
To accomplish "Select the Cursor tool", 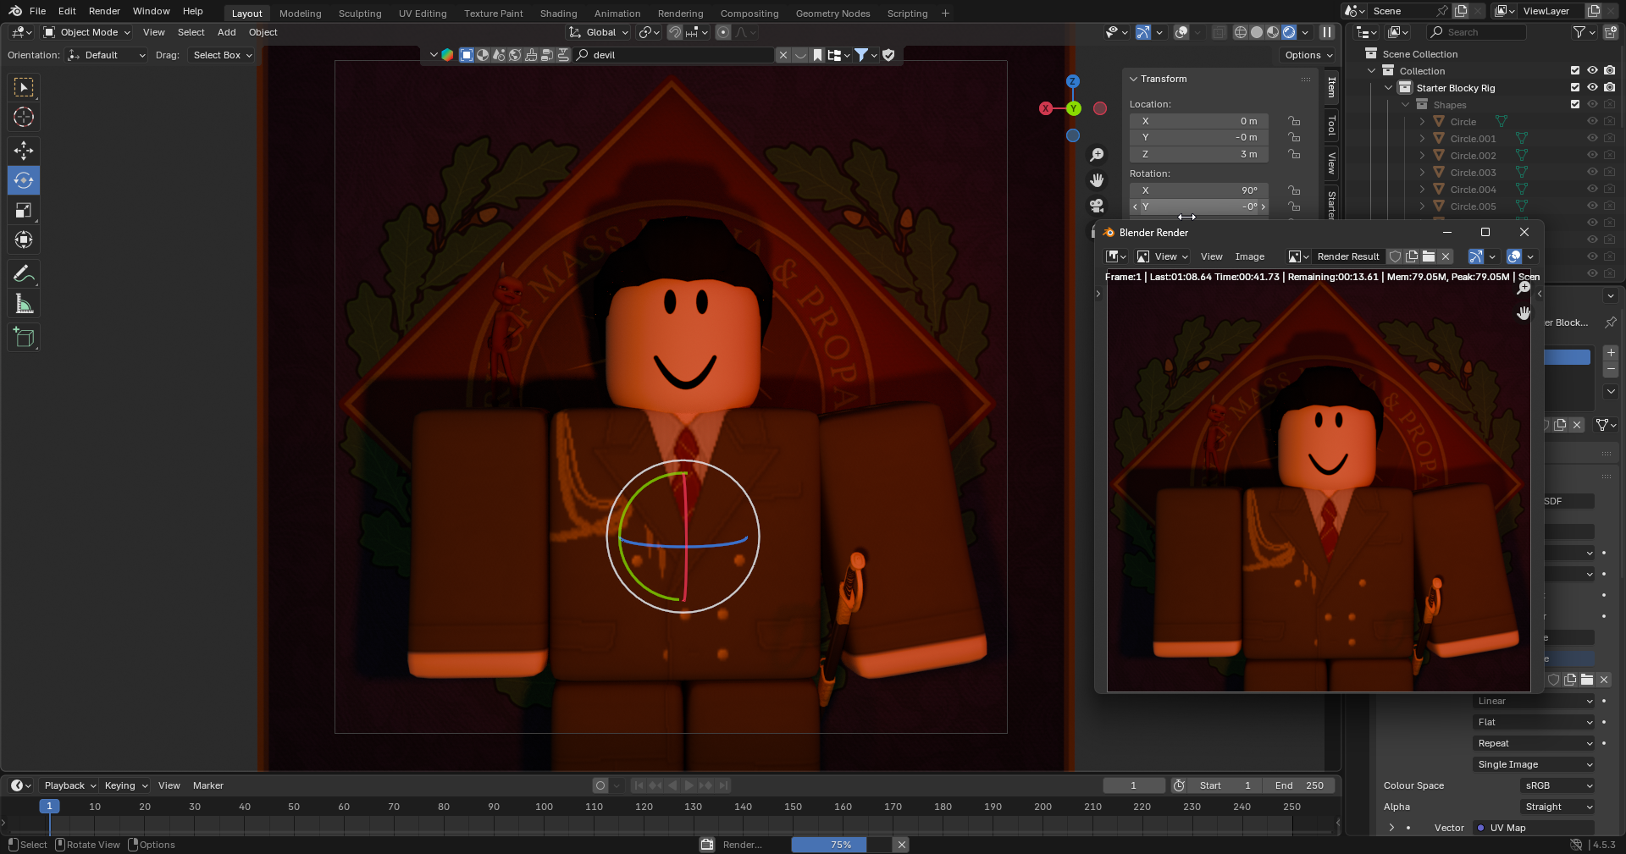I will tap(24, 117).
